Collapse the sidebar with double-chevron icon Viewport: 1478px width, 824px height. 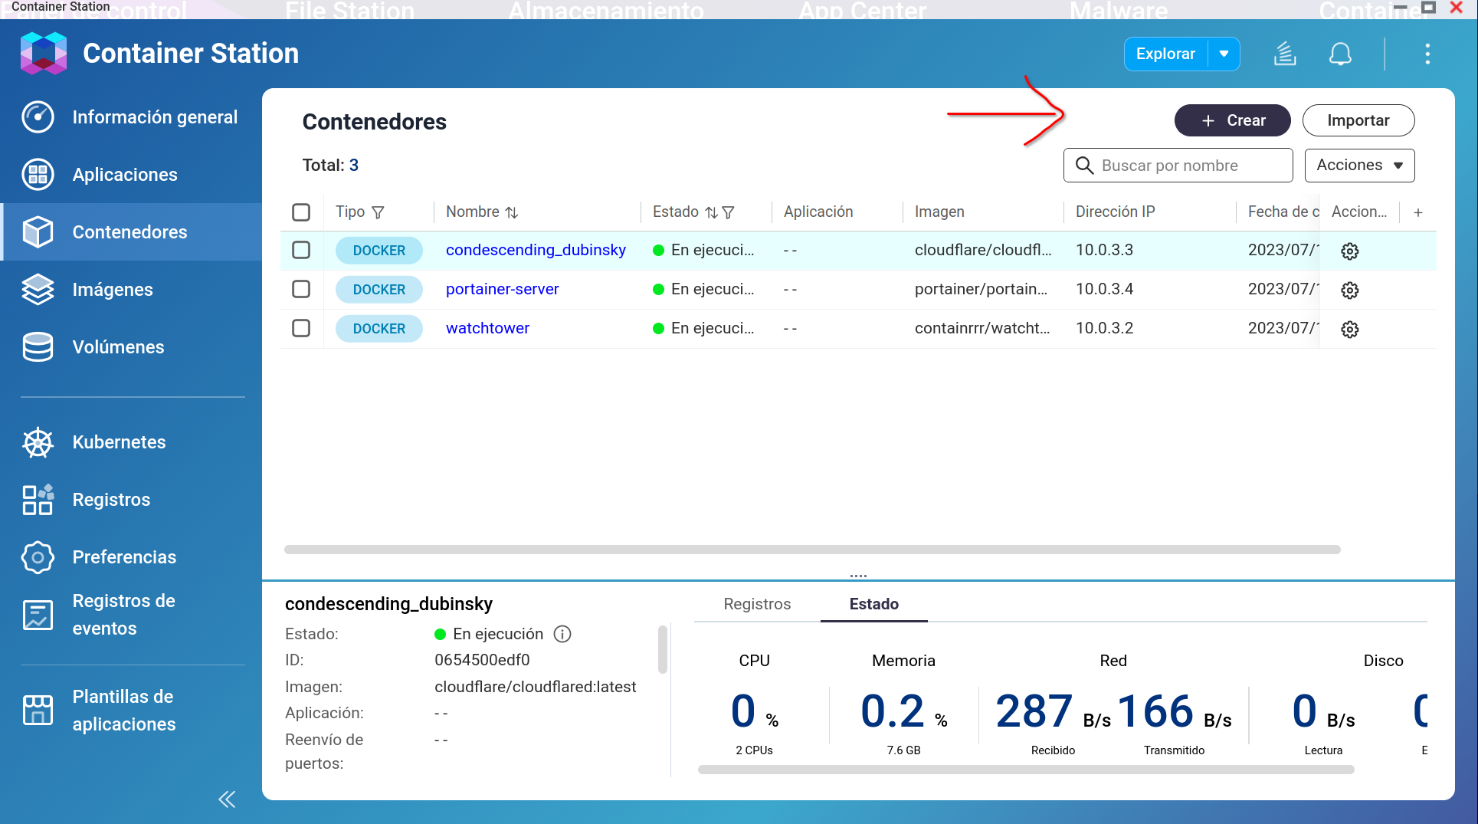pos(227,799)
